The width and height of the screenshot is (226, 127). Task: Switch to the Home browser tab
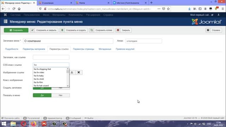93,3
